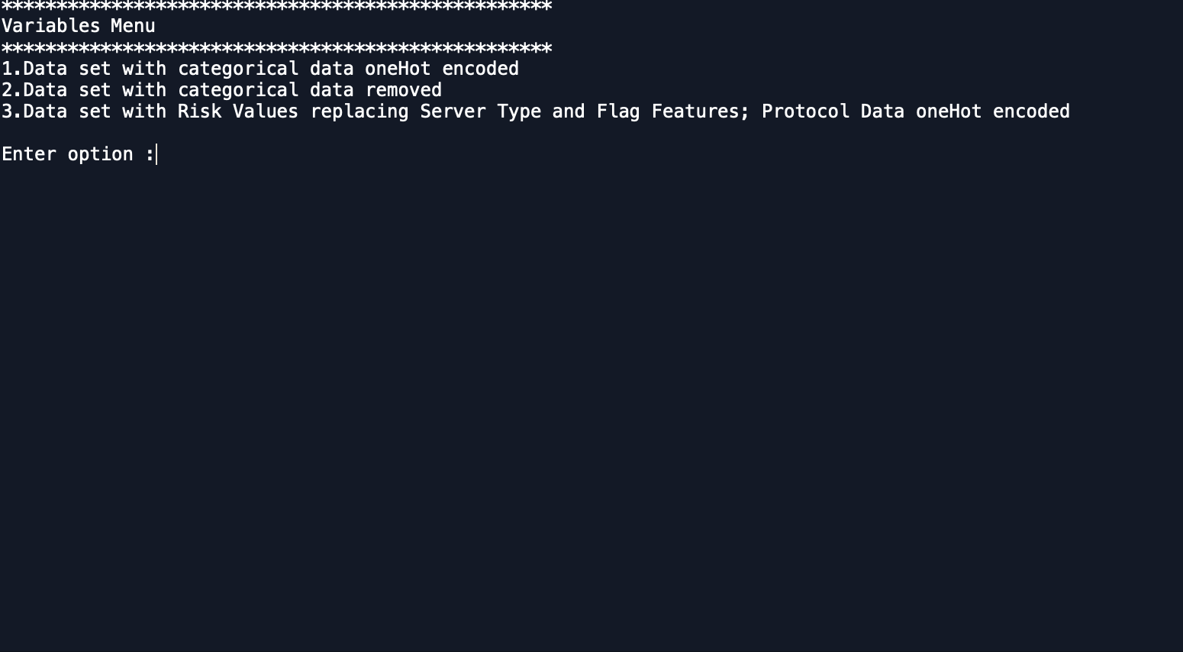
Task: Click the word "replacing" in option 3
Action: 359,111
